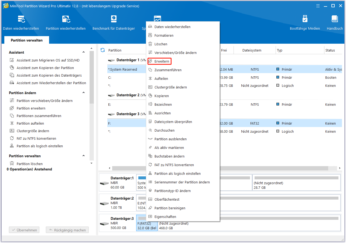Image resolution: width=346 pixels, height=243 pixels.
Task: Collapse the Partition verwalten sidebar section
Action: click(x=84, y=156)
